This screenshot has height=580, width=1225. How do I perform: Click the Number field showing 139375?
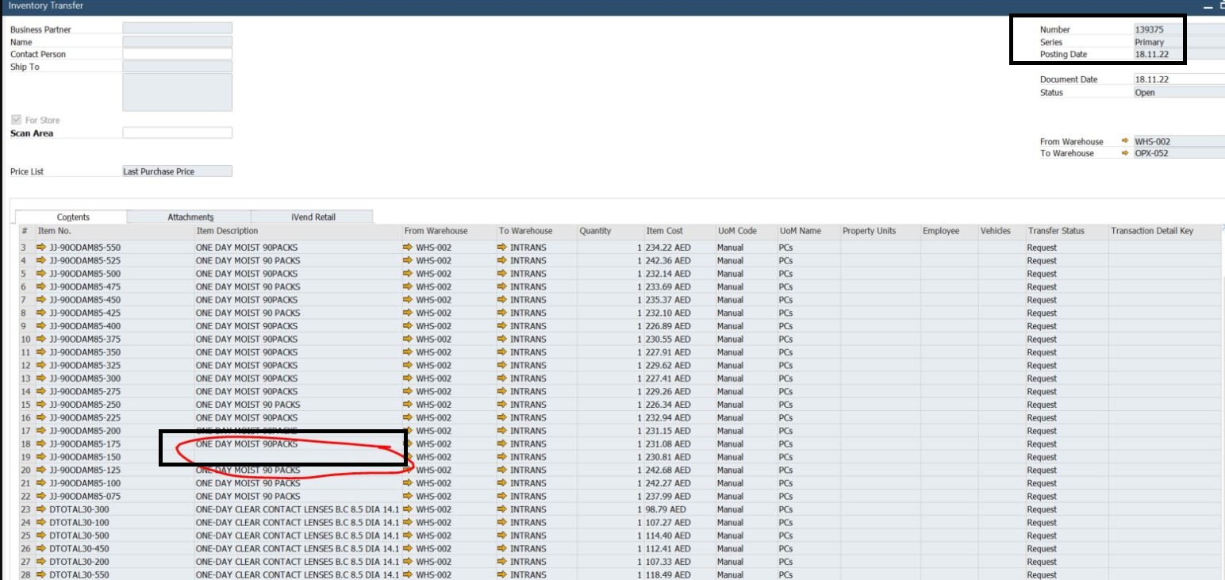pyautogui.click(x=1179, y=29)
